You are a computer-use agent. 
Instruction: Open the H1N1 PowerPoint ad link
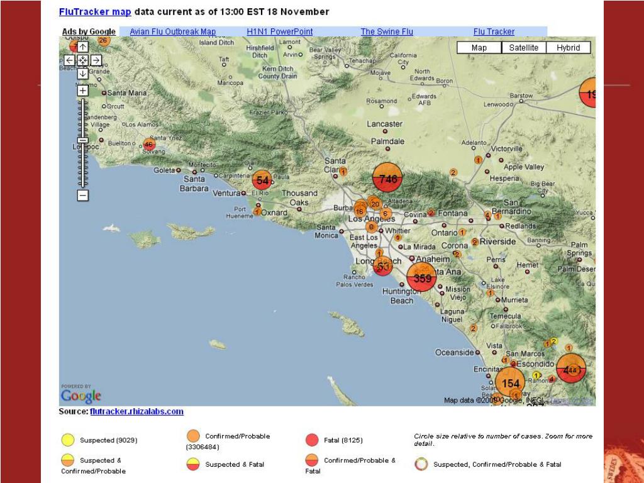[280, 31]
